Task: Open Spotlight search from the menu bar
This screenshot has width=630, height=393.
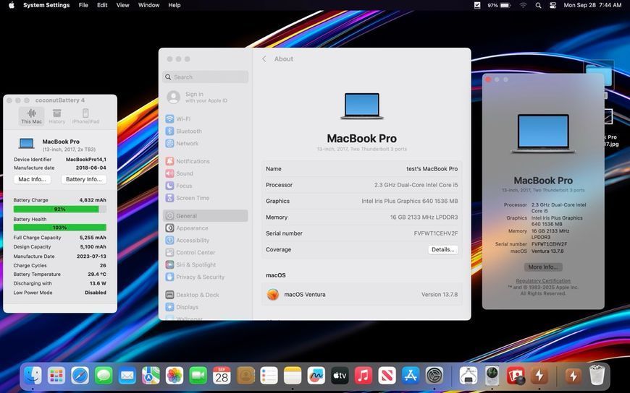Action: click(x=538, y=5)
